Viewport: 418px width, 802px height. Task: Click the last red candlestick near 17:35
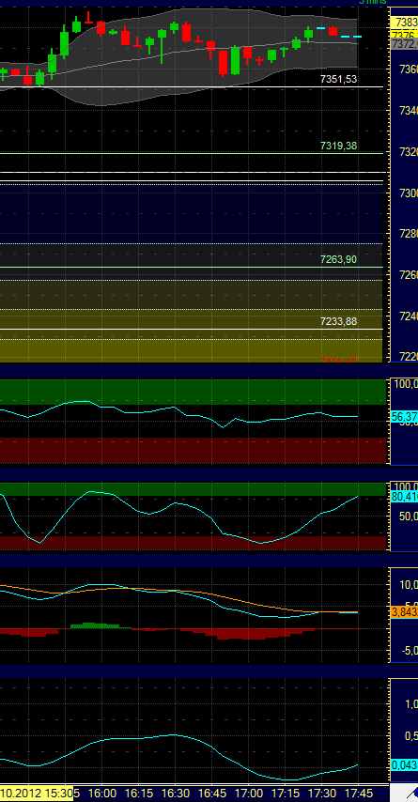pos(333,31)
